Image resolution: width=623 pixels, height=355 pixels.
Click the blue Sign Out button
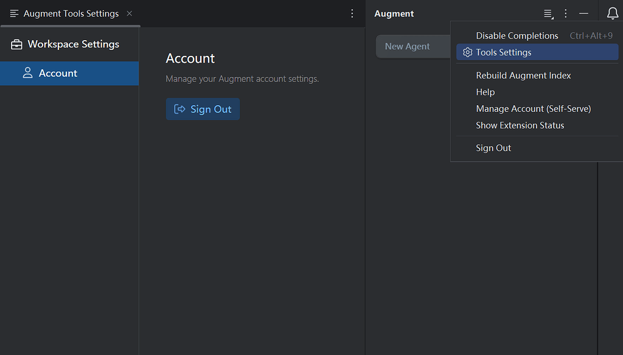203,109
